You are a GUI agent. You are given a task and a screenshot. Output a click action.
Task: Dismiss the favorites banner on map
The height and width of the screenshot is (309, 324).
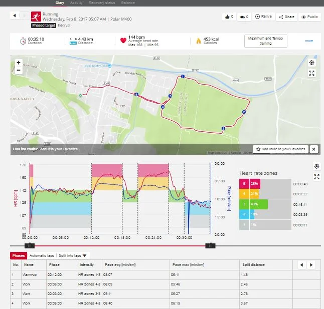[313, 149]
